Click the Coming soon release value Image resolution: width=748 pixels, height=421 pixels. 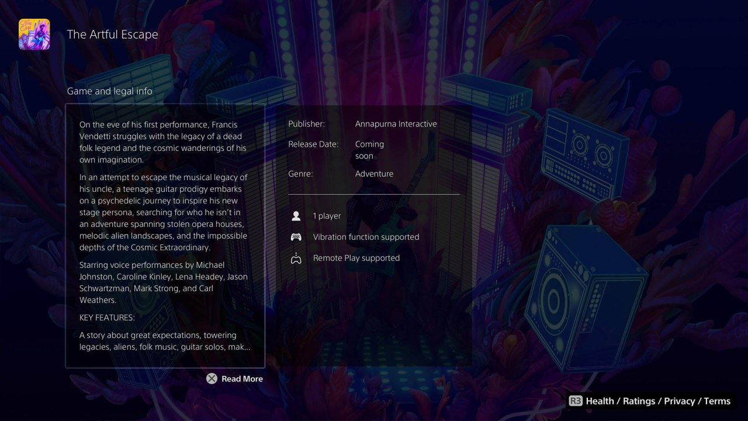click(369, 150)
